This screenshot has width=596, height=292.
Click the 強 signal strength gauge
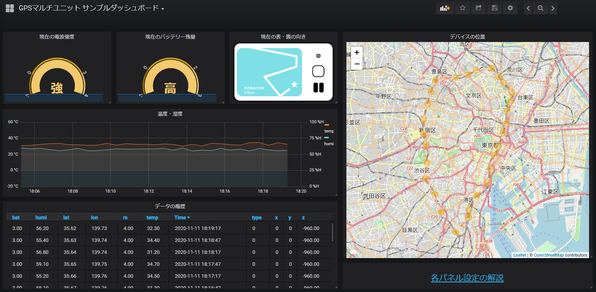pos(57,77)
